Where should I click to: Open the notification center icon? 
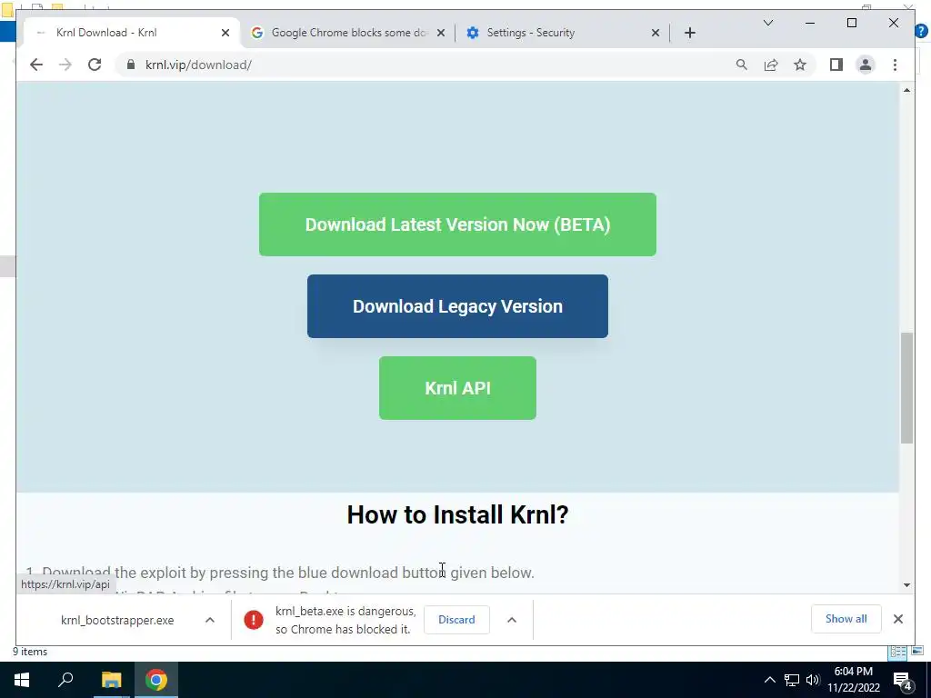(x=903, y=680)
